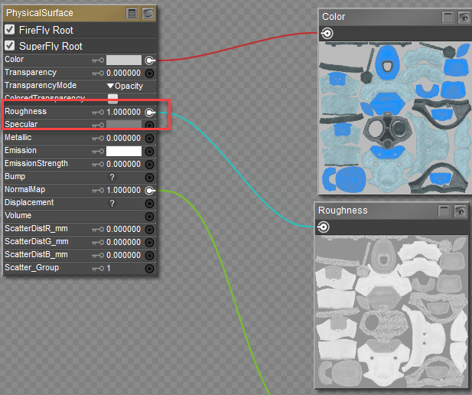Click the Displacement row connector socket
472x395 pixels.
[149, 204]
